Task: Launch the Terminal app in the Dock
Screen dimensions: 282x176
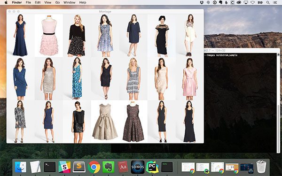Action: pyautogui.click(x=50, y=167)
